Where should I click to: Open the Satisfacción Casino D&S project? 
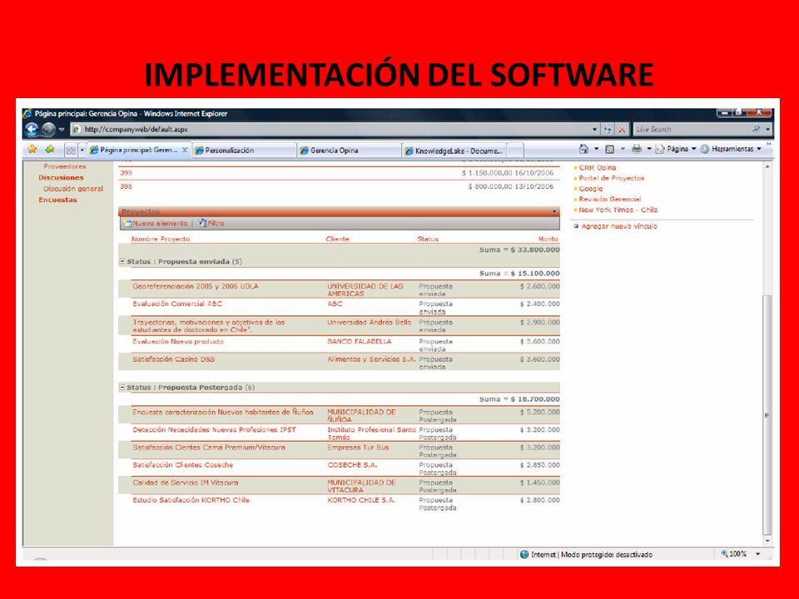pos(173,359)
